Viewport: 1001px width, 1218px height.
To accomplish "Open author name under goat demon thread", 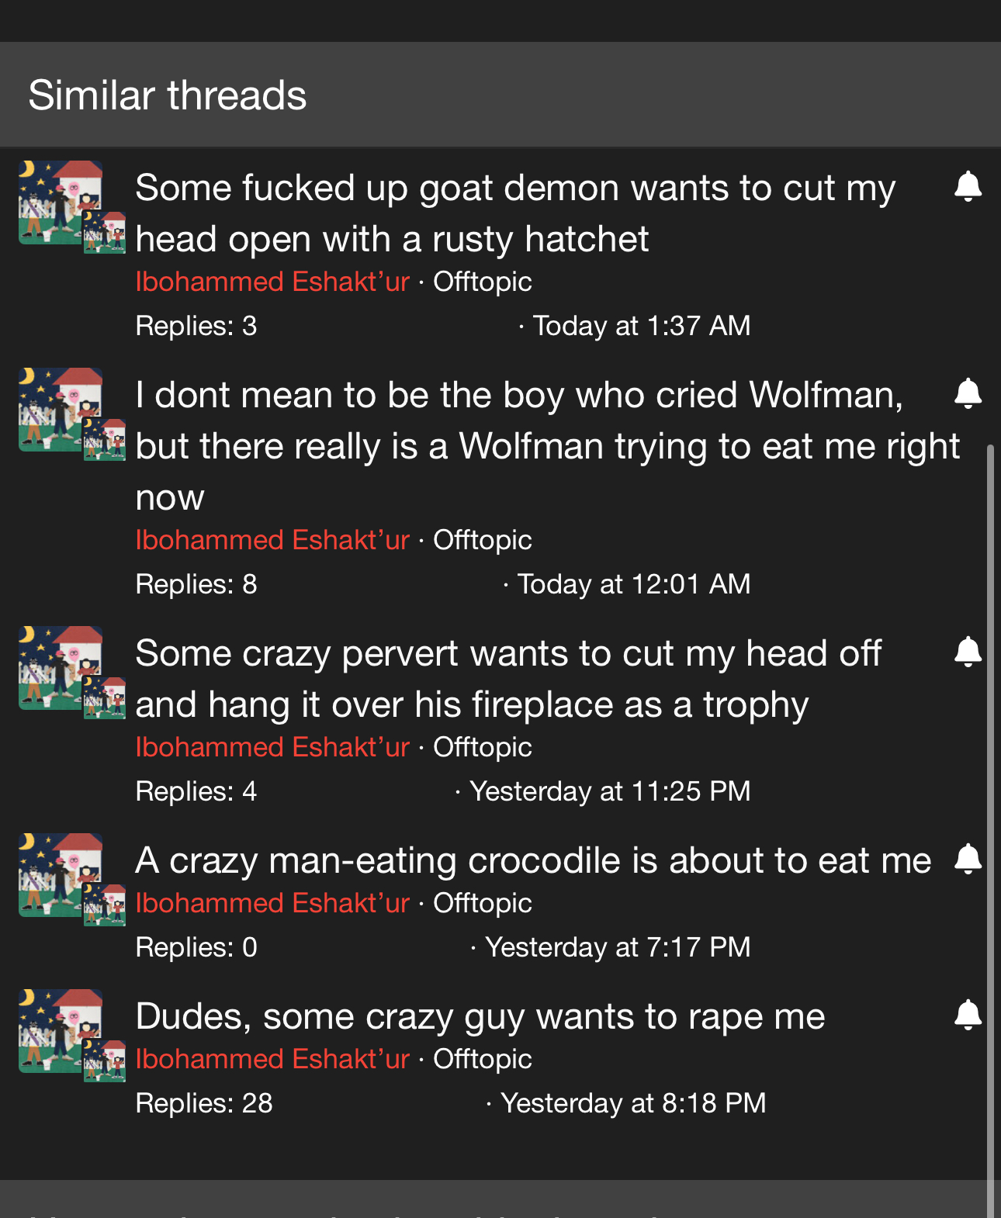I will click(272, 282).
